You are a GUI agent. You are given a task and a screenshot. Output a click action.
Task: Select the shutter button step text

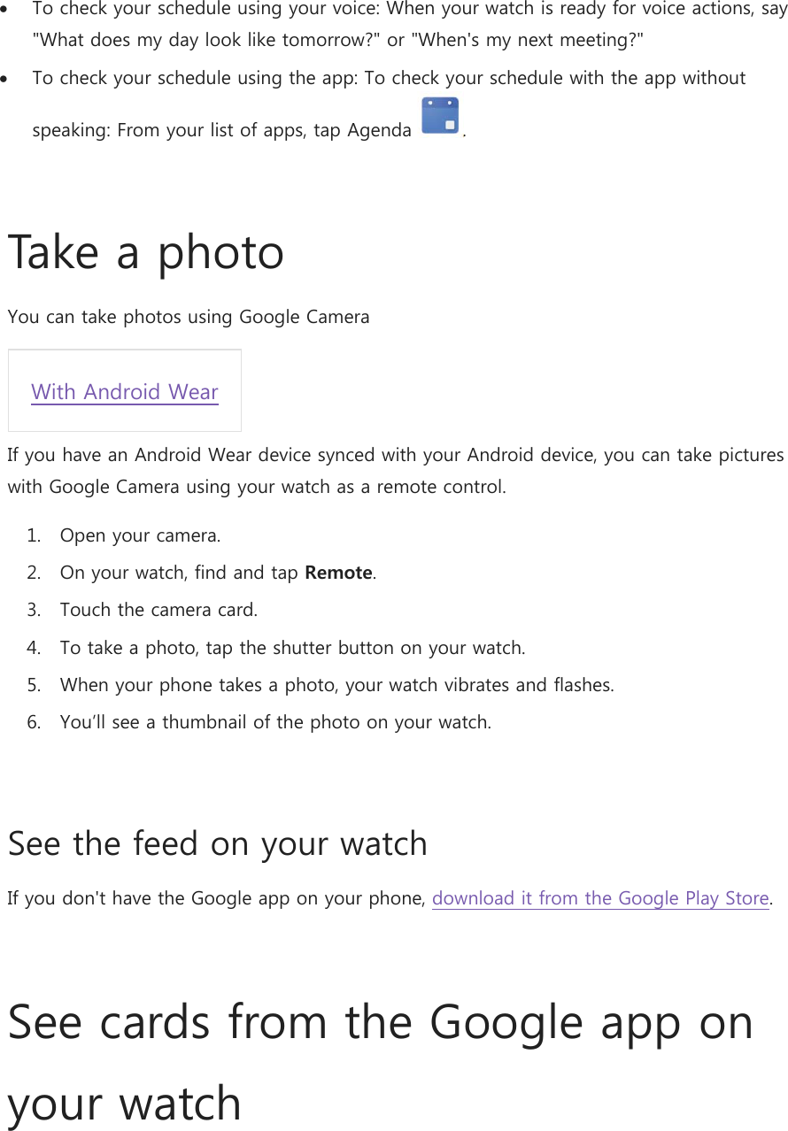coord(292,648)
